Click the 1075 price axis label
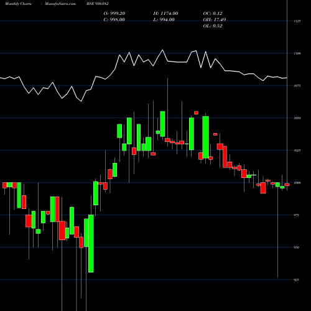 (297, 86)
